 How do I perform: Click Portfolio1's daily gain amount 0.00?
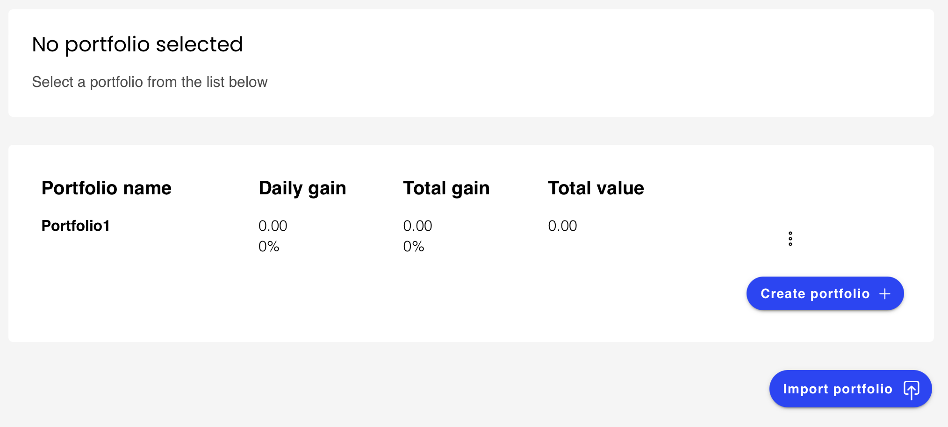[x=273, y=226]
